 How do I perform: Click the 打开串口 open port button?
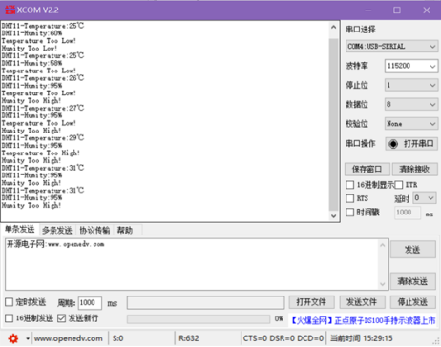pos(411,144)
